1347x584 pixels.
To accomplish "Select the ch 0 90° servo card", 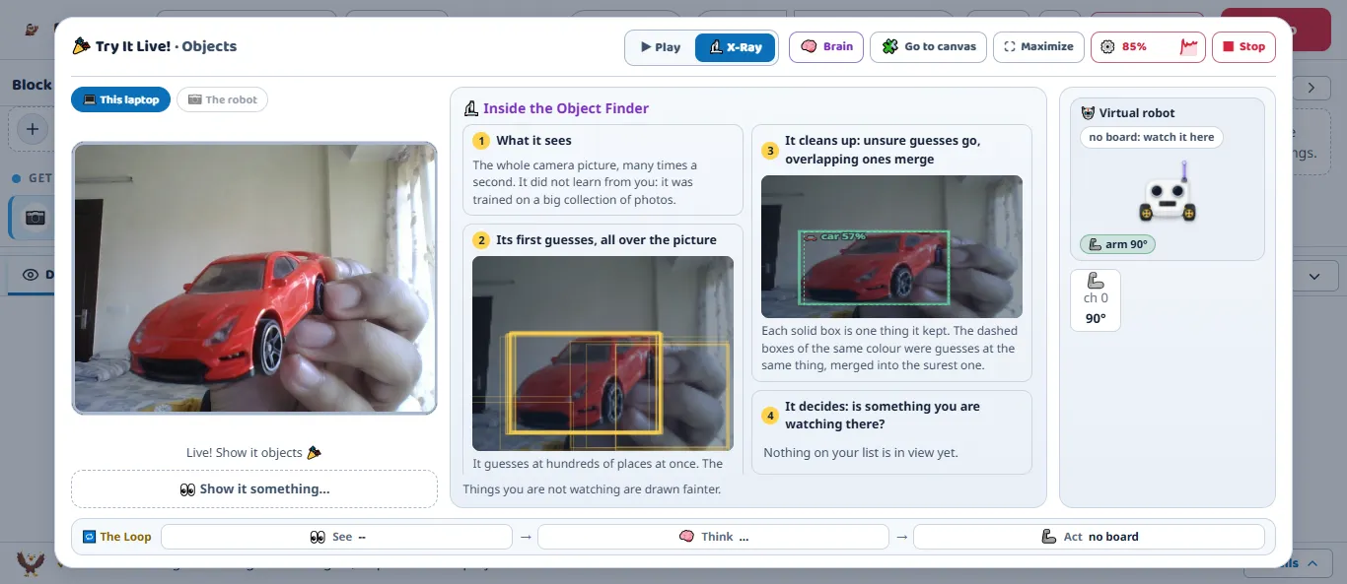I will tap(1096, 300).
